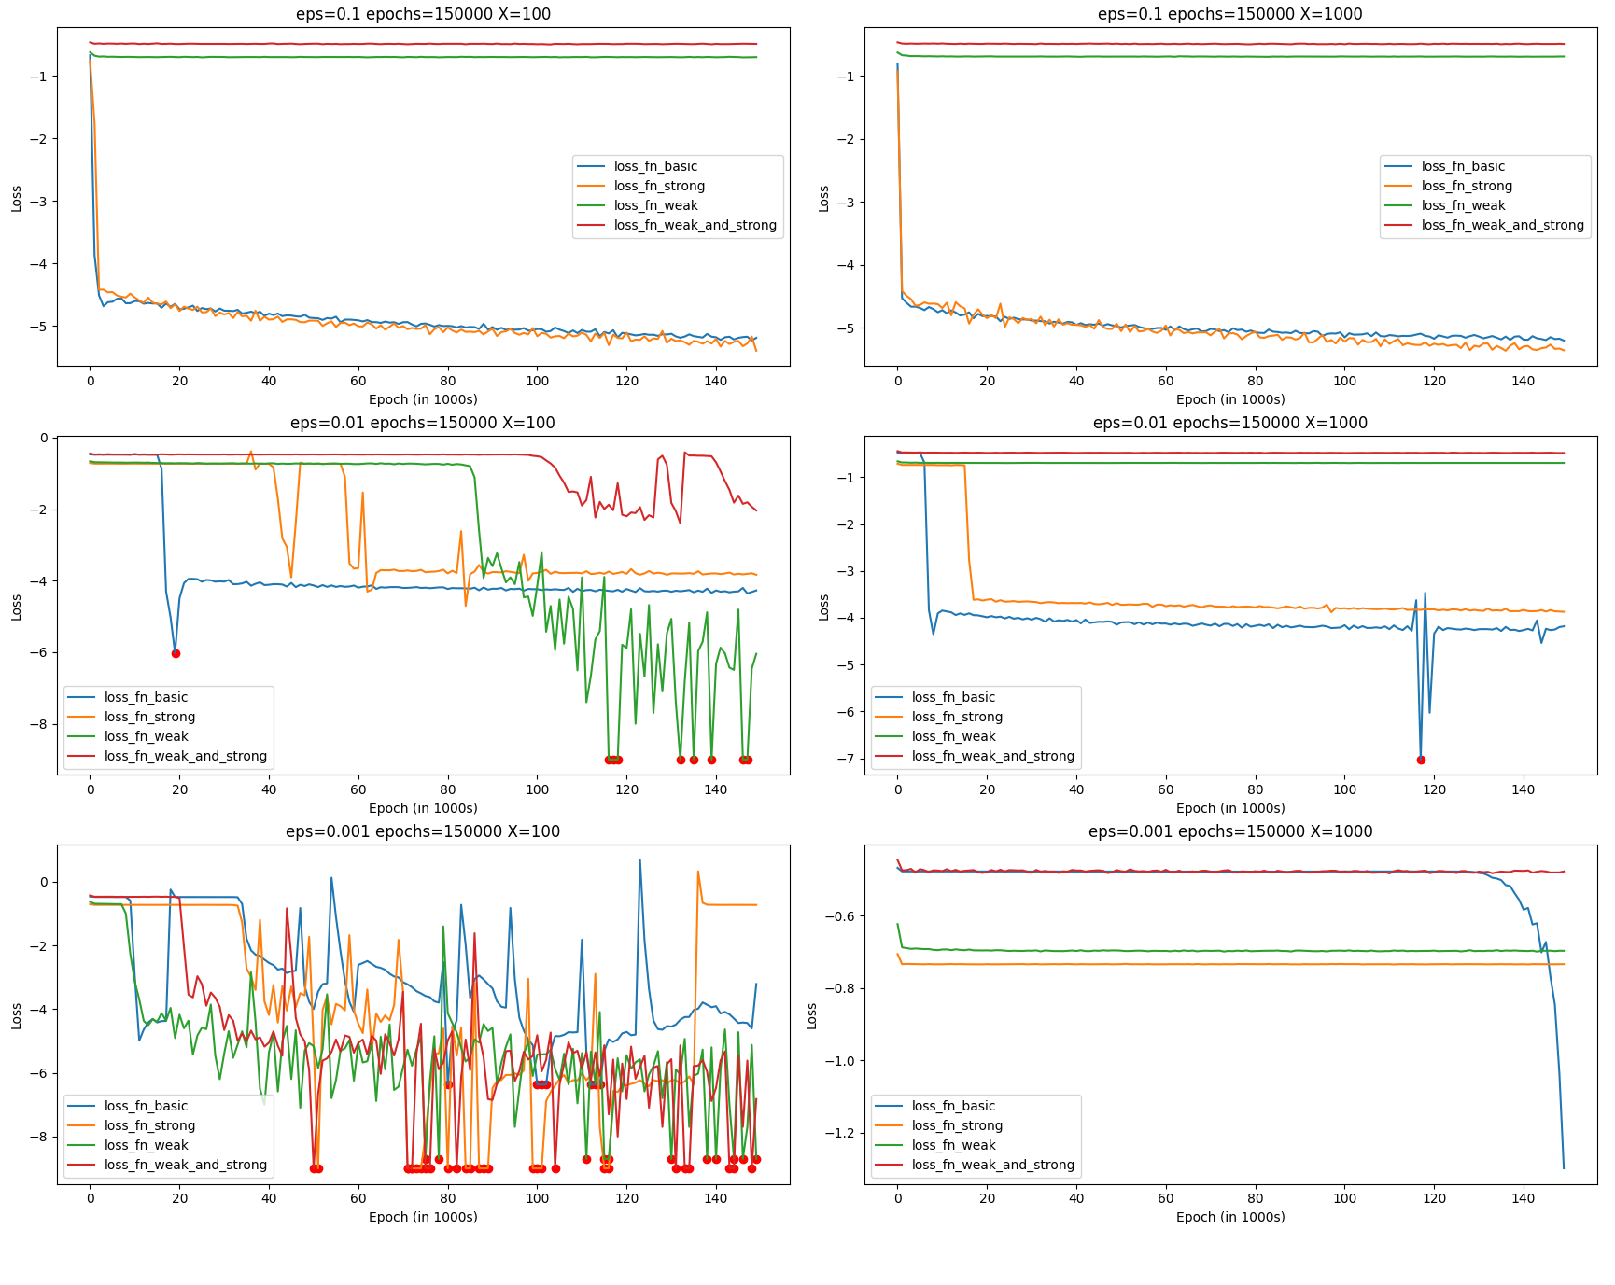Viewport: 1615px width, 1285px height.
Task: Highlight 'loss_fn_weak' in the eps=0.001 X=100 legend
Action: pos(146,1145)
